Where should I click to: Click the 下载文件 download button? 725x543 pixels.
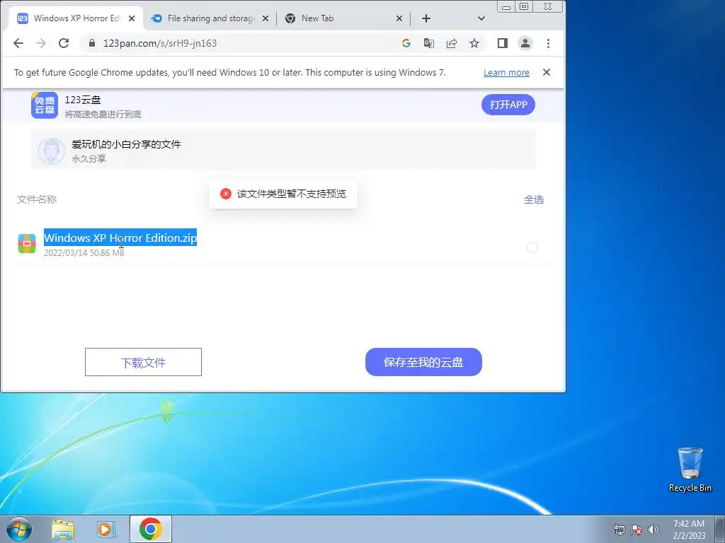pos(143,362)
